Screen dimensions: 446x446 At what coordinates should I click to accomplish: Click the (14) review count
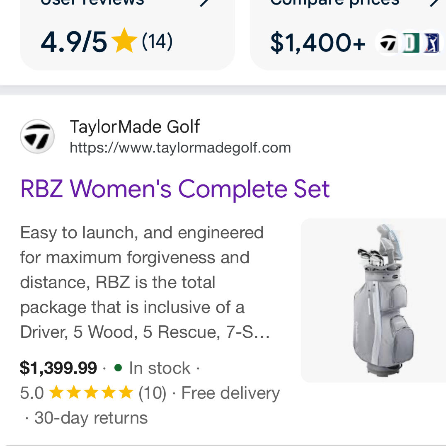tap(157, 41)
